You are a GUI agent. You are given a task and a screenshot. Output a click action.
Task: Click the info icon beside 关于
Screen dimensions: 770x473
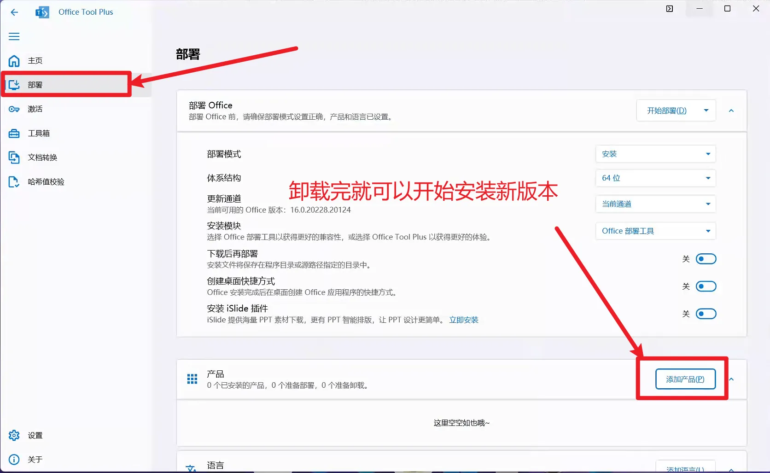(14, 460)
